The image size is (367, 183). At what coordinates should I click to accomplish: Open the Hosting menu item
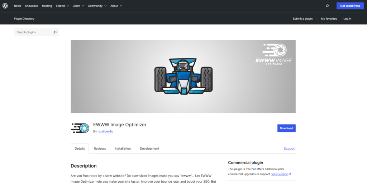(x=47, y=6)
